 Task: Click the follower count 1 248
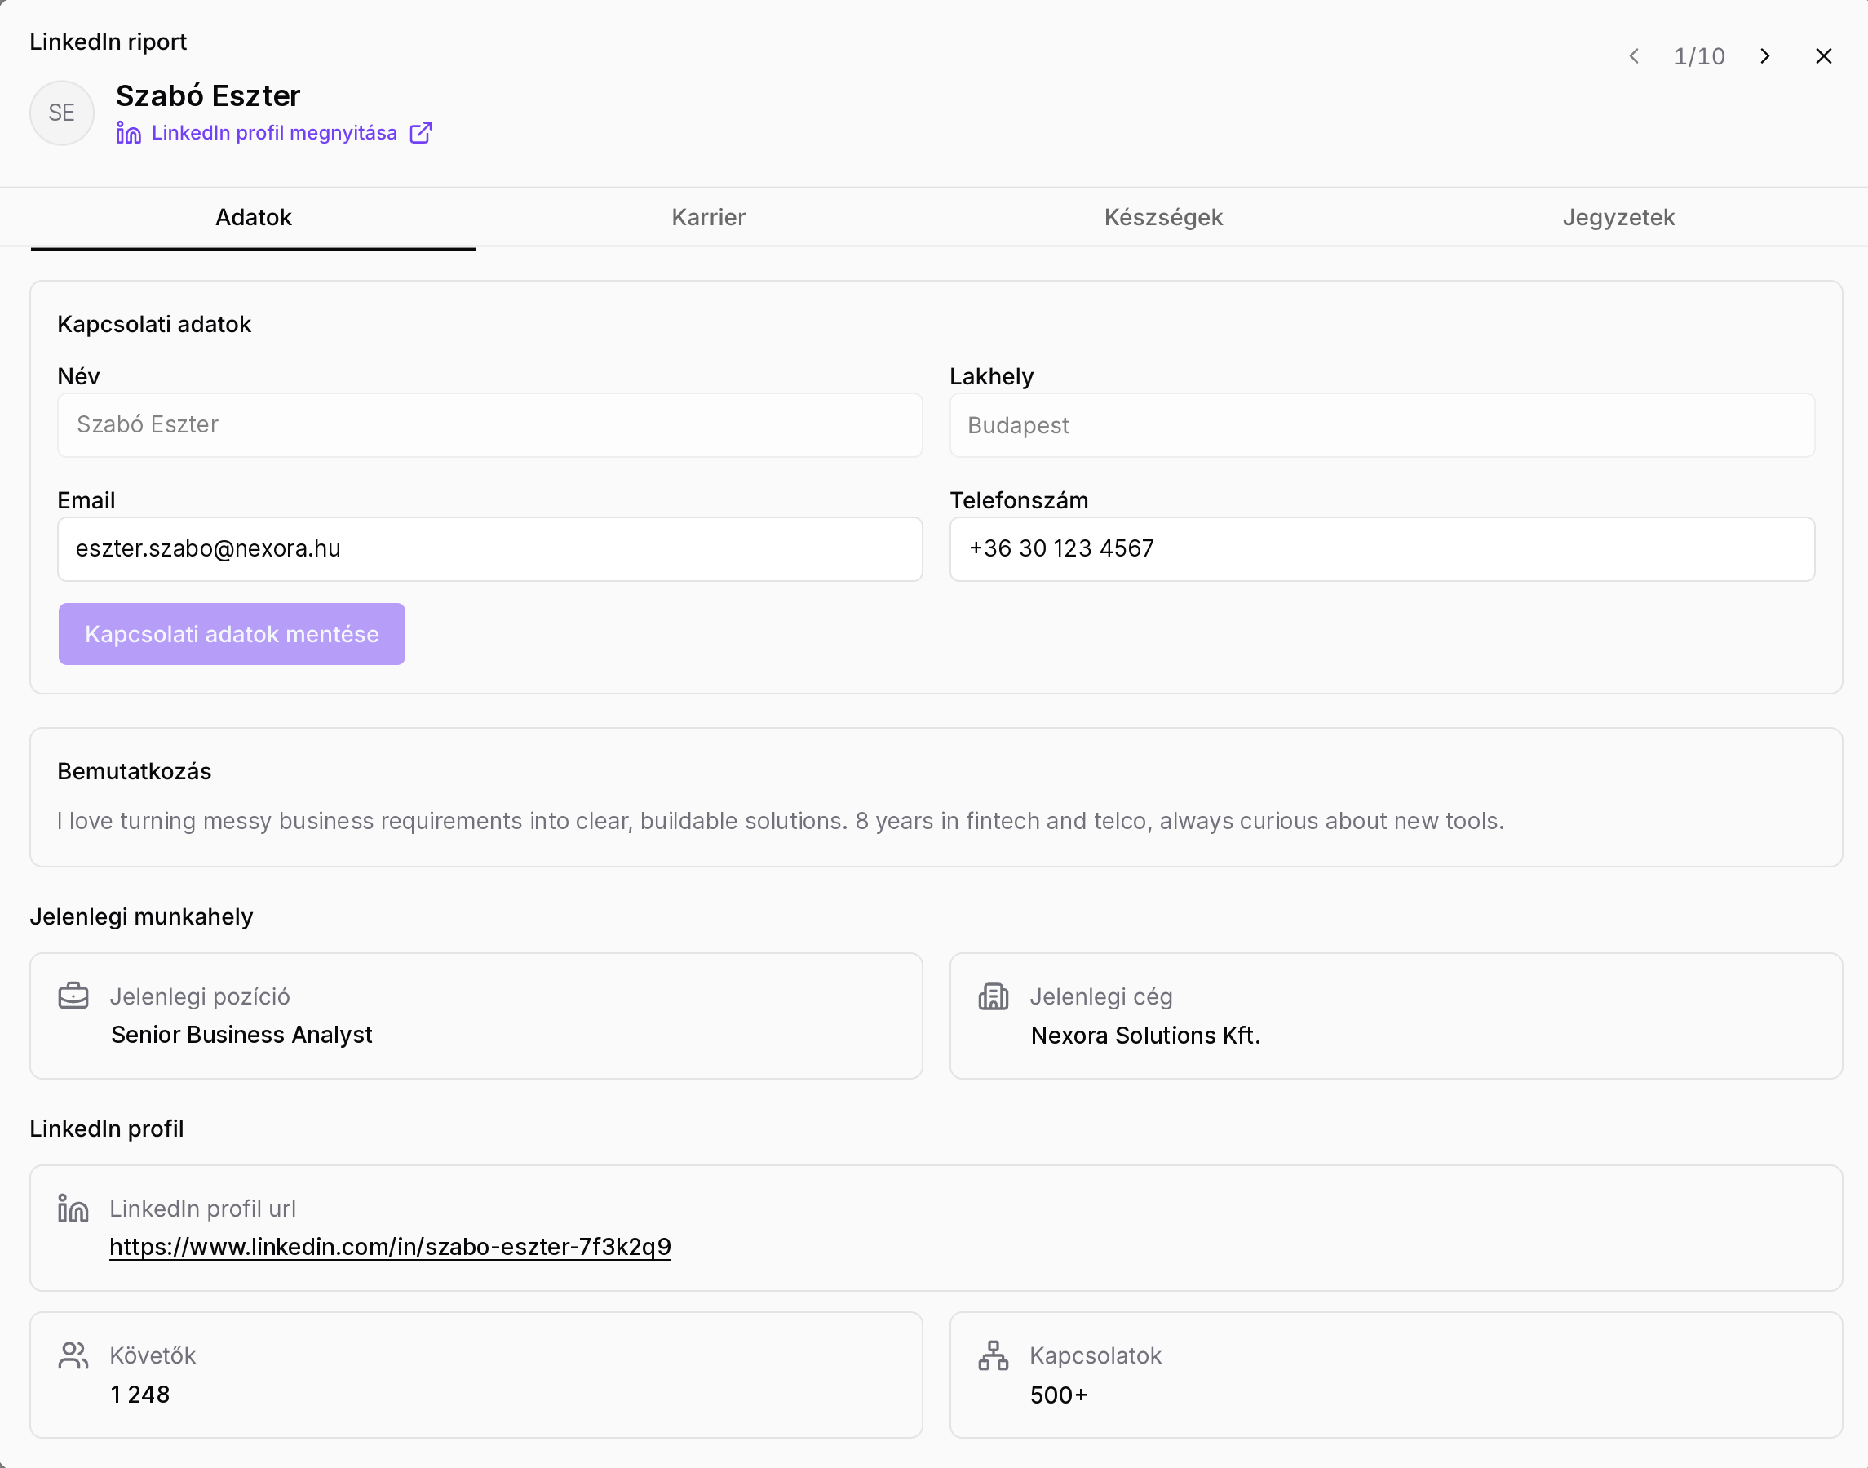click(140, 1394)
